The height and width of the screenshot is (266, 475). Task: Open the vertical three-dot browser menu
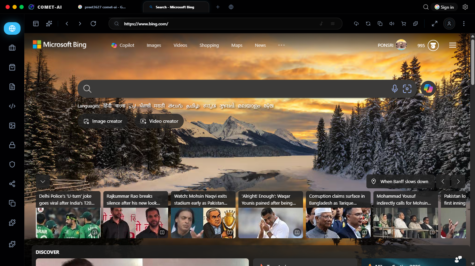464,24
